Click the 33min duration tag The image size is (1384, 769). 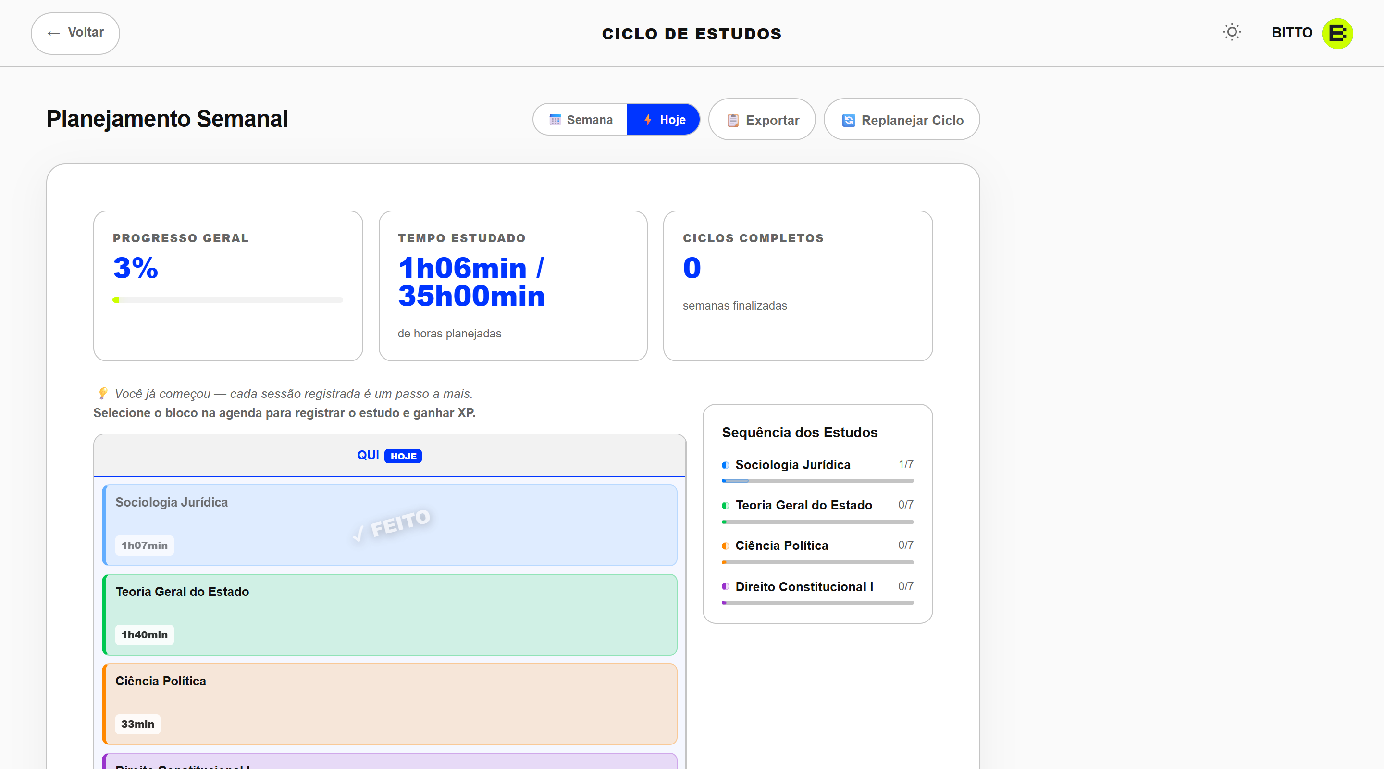137,724
